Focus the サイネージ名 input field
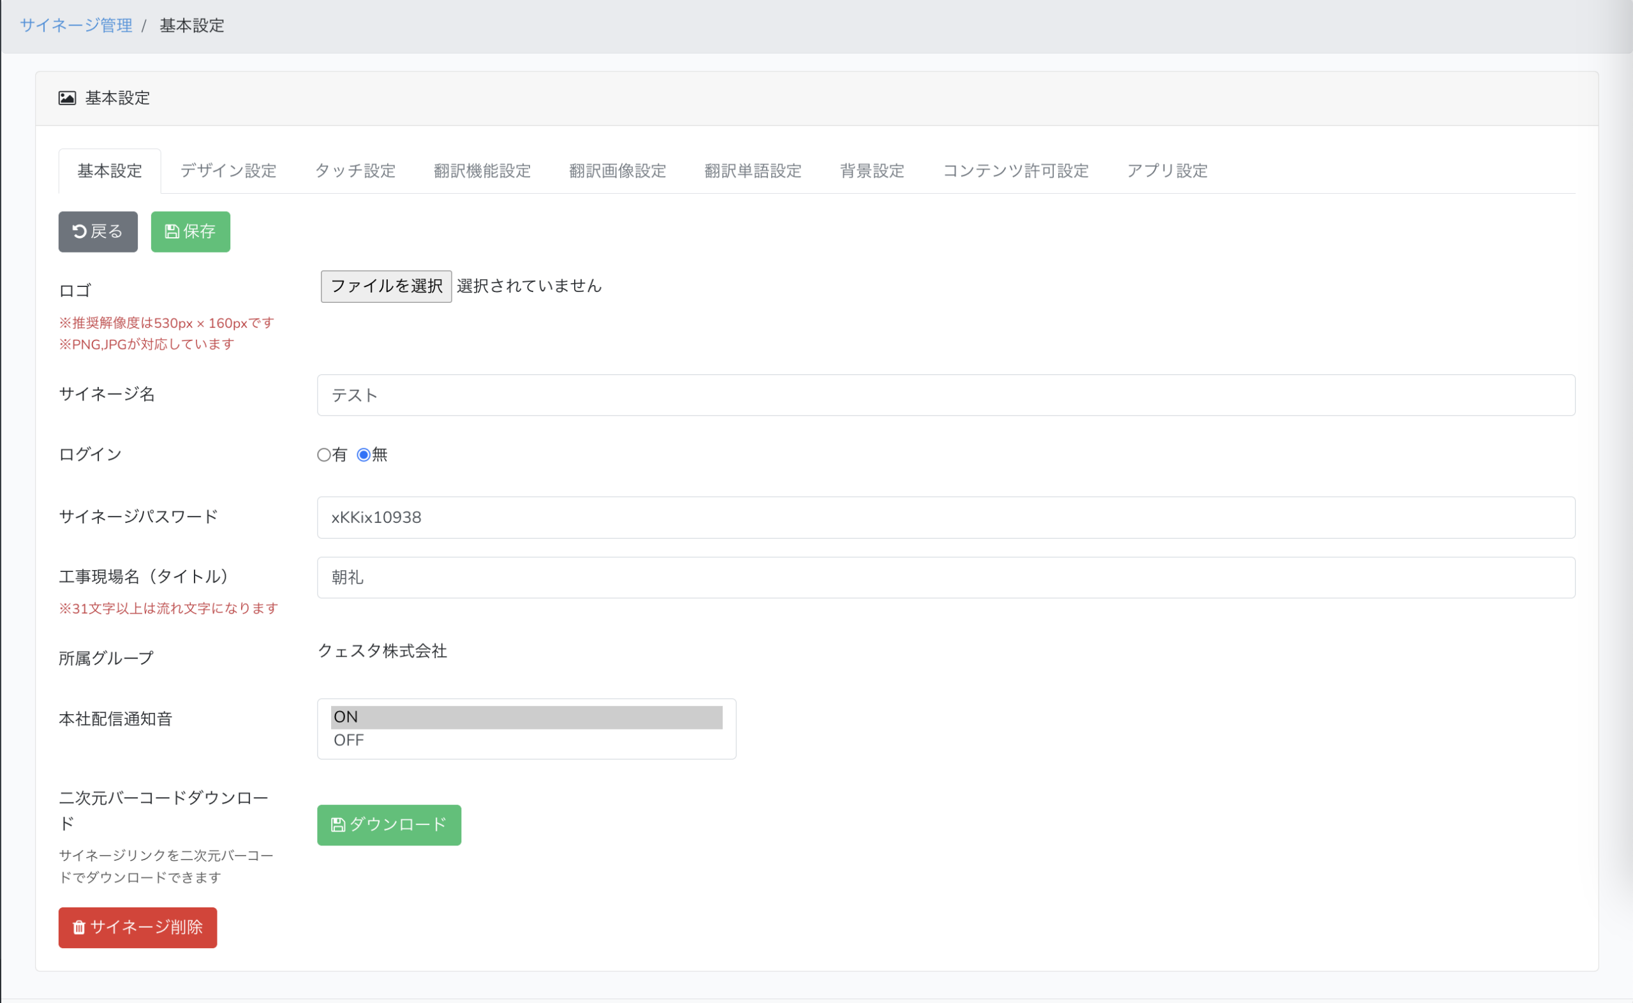The image size is (1633, 1003). pyautogui.click(x=945, y=395)
